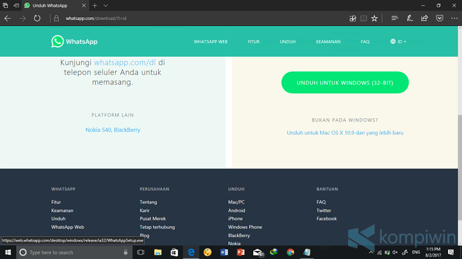Open footer BlackBerry link under Unduh
Viewport: 462px width, 259px height.
(238, 236)
